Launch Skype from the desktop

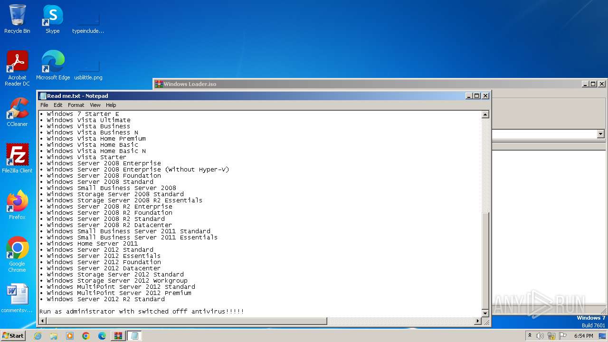pyautogui.click(x=53, y=19)
